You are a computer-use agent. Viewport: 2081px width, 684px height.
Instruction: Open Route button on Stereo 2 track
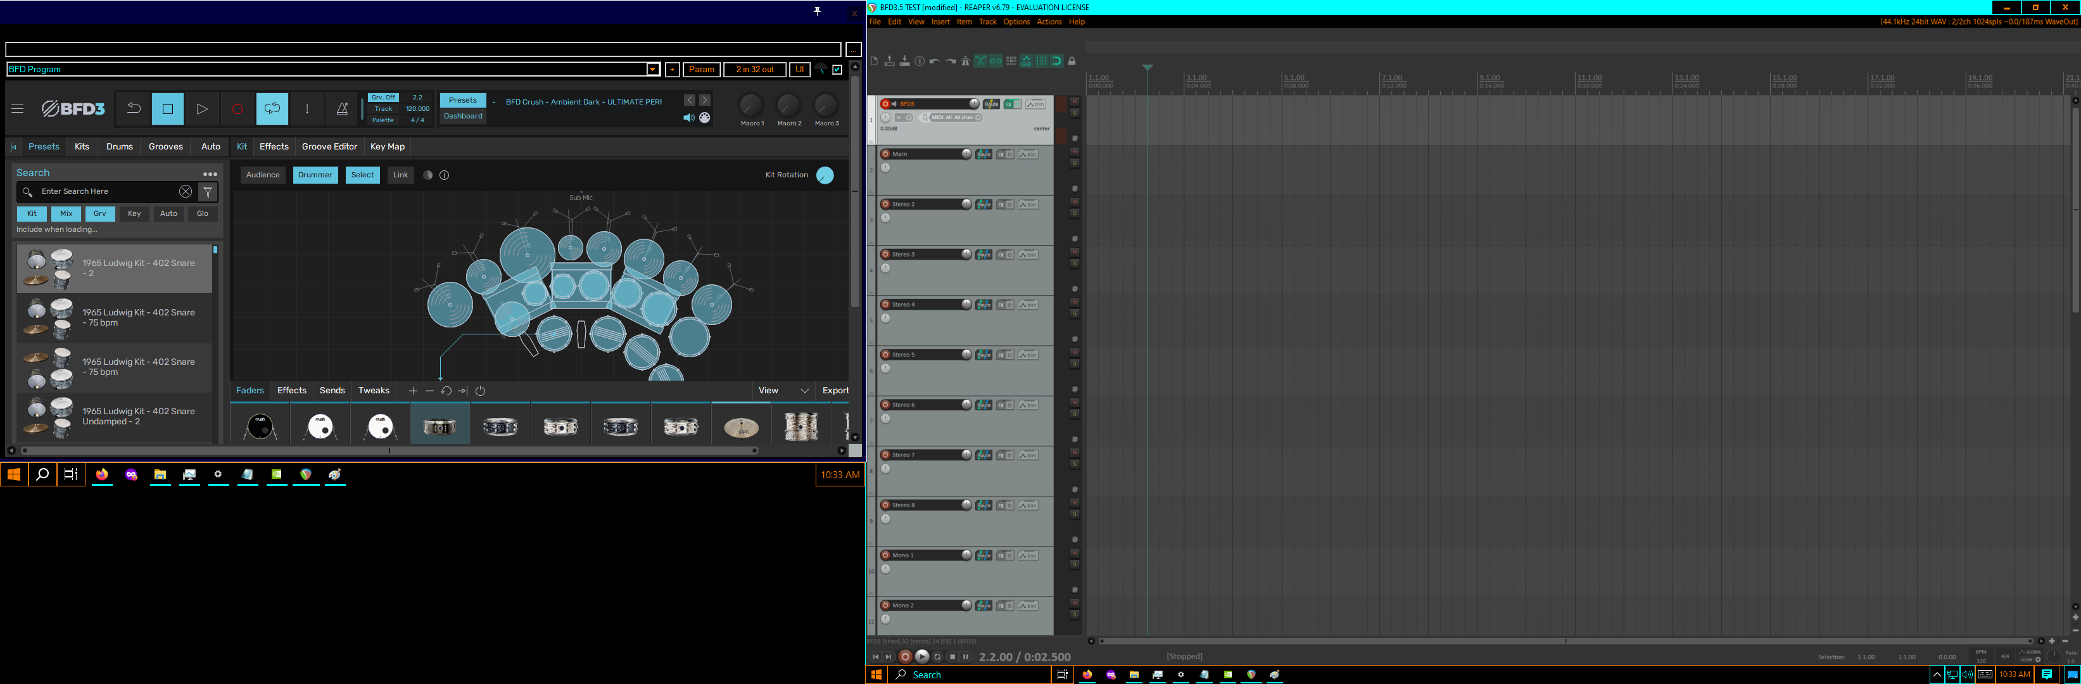pos(983,205)
